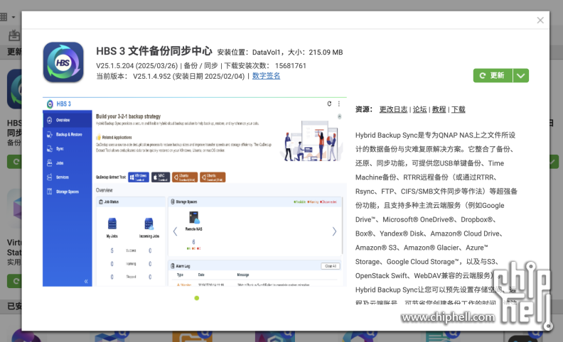Open the dropdown arrow beside 更新
Screen dimensions: 563x342
pyautogui.click(x=520, y=76)
